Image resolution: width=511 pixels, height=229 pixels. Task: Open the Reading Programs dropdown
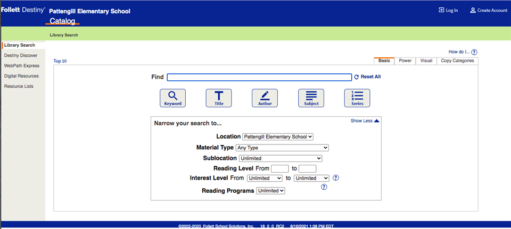[x=271, y=191]
